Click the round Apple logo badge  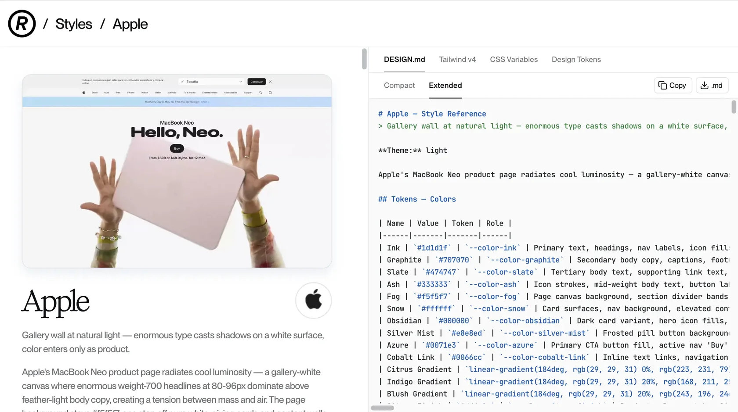(x=314, y=301)
